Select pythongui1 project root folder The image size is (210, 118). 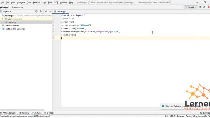(10, 16)
